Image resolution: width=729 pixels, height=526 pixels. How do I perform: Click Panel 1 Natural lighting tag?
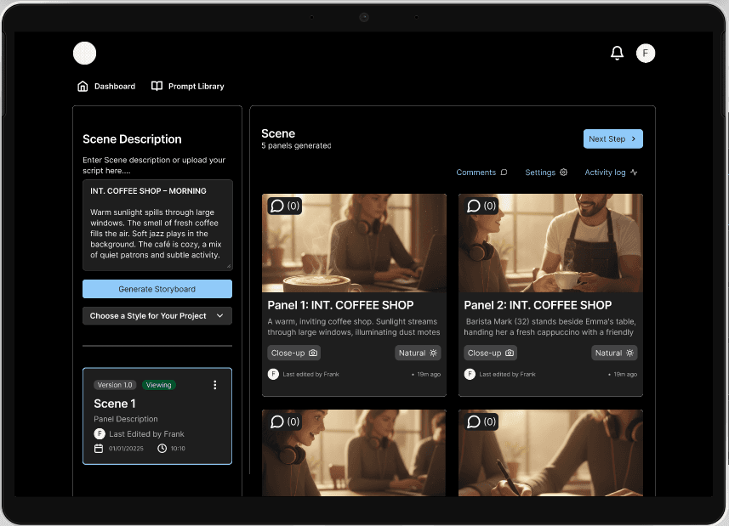[418, 353]
